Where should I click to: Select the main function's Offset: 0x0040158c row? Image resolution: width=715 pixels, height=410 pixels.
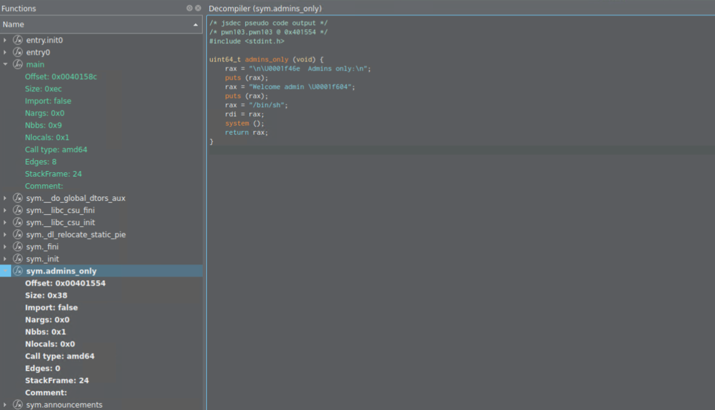coord(61,76)
